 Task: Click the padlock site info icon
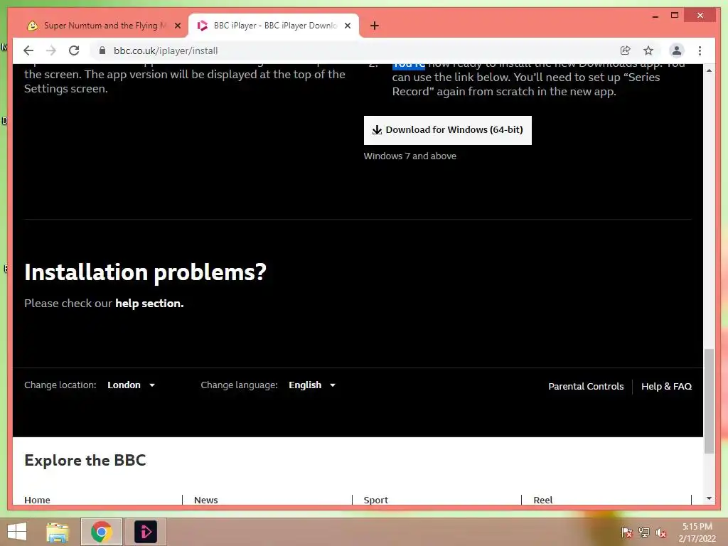[102, 50]
